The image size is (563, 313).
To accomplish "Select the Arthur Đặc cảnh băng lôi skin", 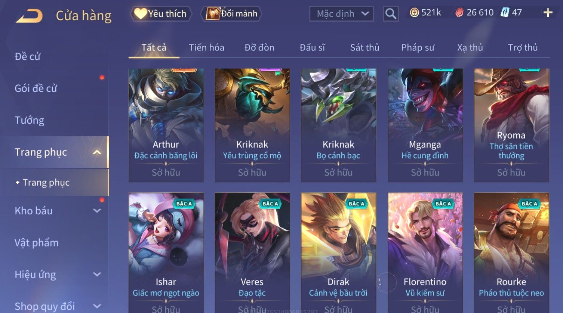I will [x=166, y=125].
